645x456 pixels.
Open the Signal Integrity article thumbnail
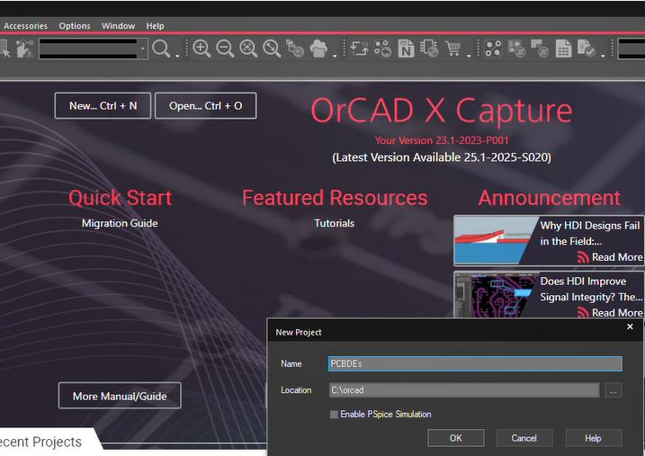coord(496,295)
